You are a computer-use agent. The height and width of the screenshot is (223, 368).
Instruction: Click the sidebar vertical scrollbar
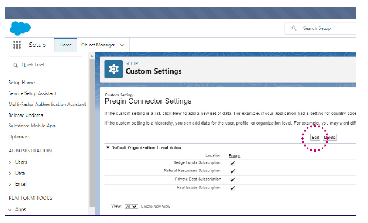point(92,133)
